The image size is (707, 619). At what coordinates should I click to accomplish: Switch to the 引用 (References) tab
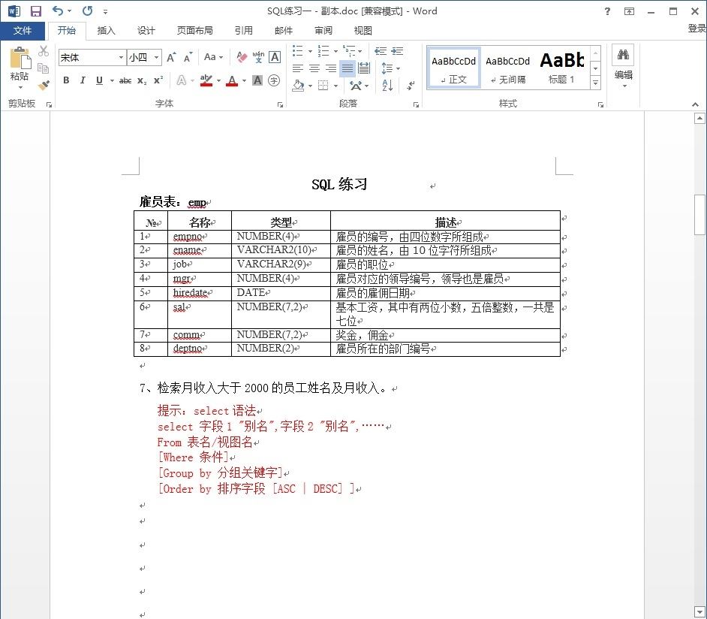coord(243,30)
